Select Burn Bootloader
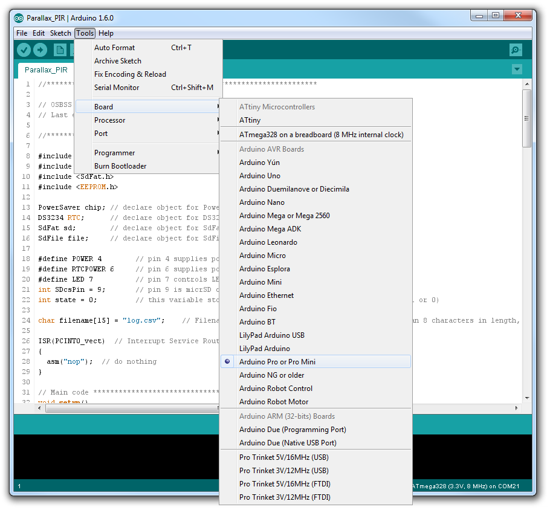Image resolution: width=550 pixels, height=510 pixels. pos(149,166)
